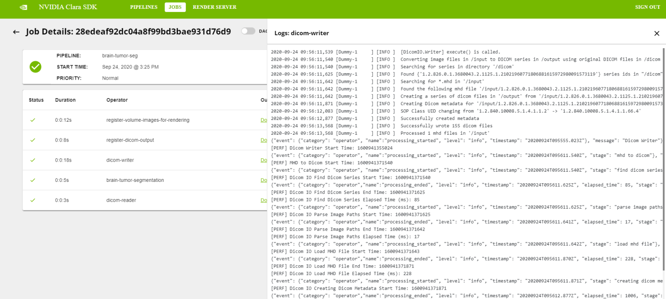Close the dicom-writer logs panel
The width and height of the screenshot is (666, 299).
point(656,33)
